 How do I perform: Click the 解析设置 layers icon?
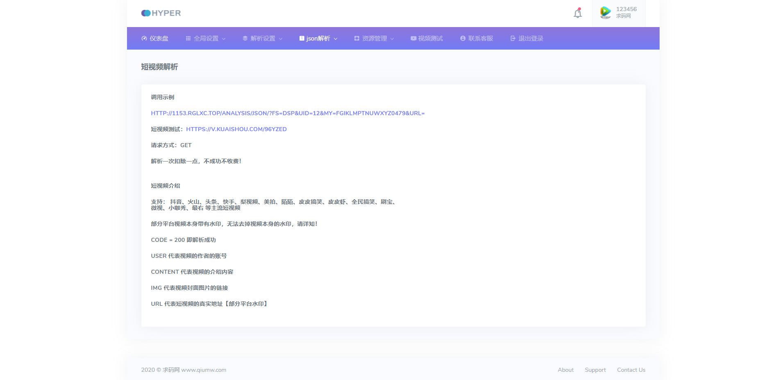click(x=245, y=39)
